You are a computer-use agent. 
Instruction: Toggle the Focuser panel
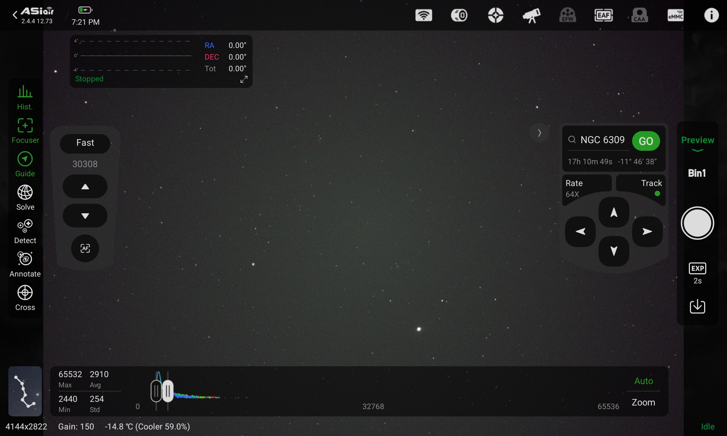coord(25,130)
